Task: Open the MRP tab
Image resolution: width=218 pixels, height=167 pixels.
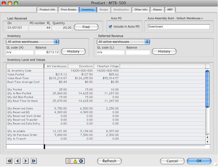Action: 170,10
